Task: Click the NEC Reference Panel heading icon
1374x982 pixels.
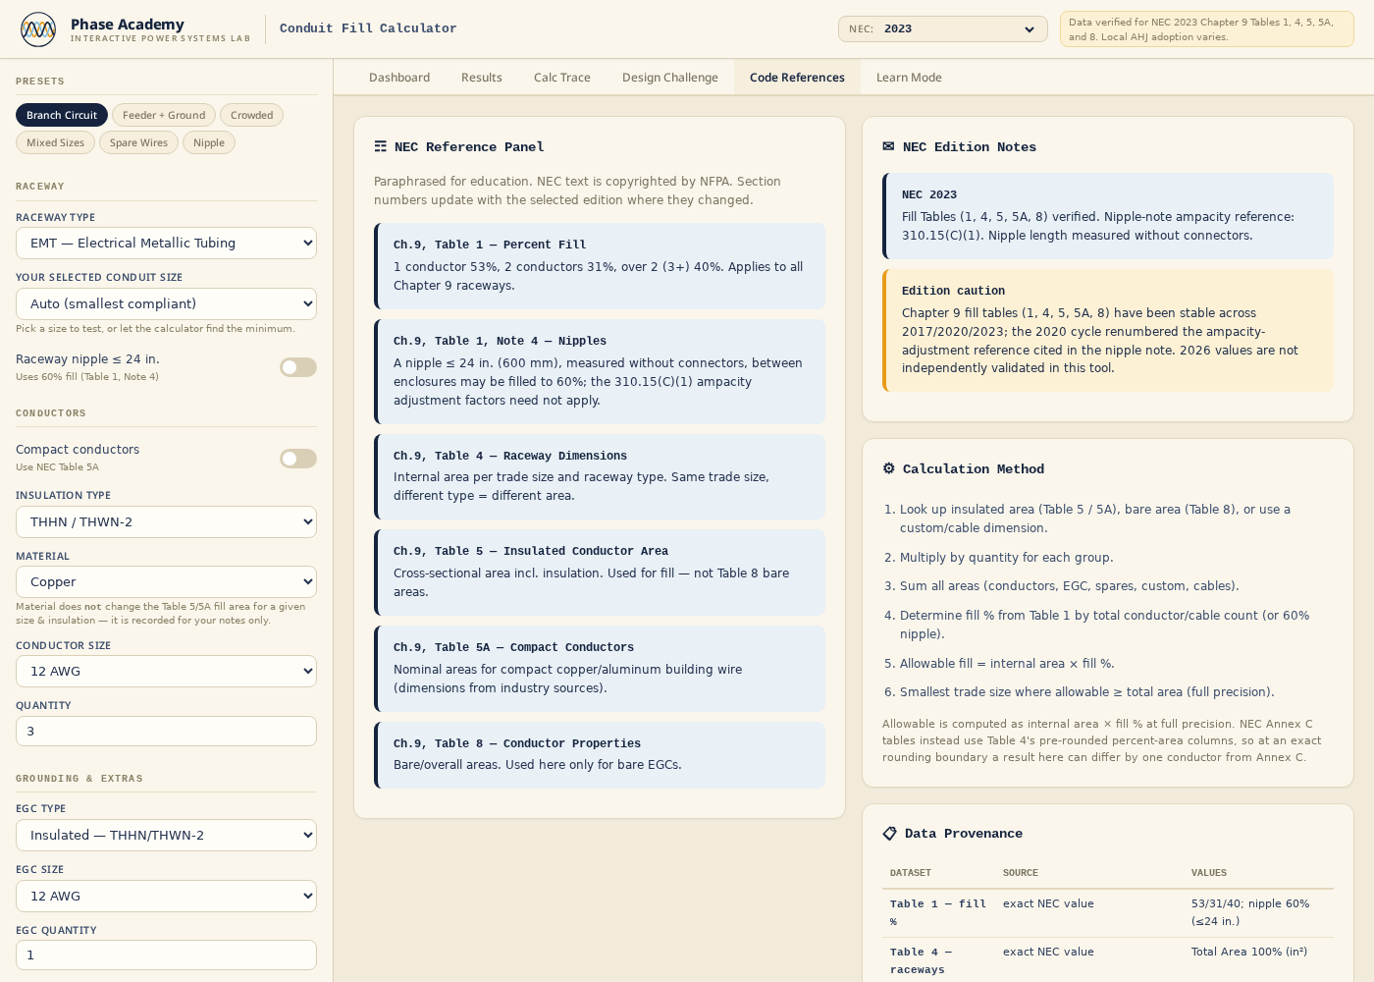Action: [x=380, y=146]
